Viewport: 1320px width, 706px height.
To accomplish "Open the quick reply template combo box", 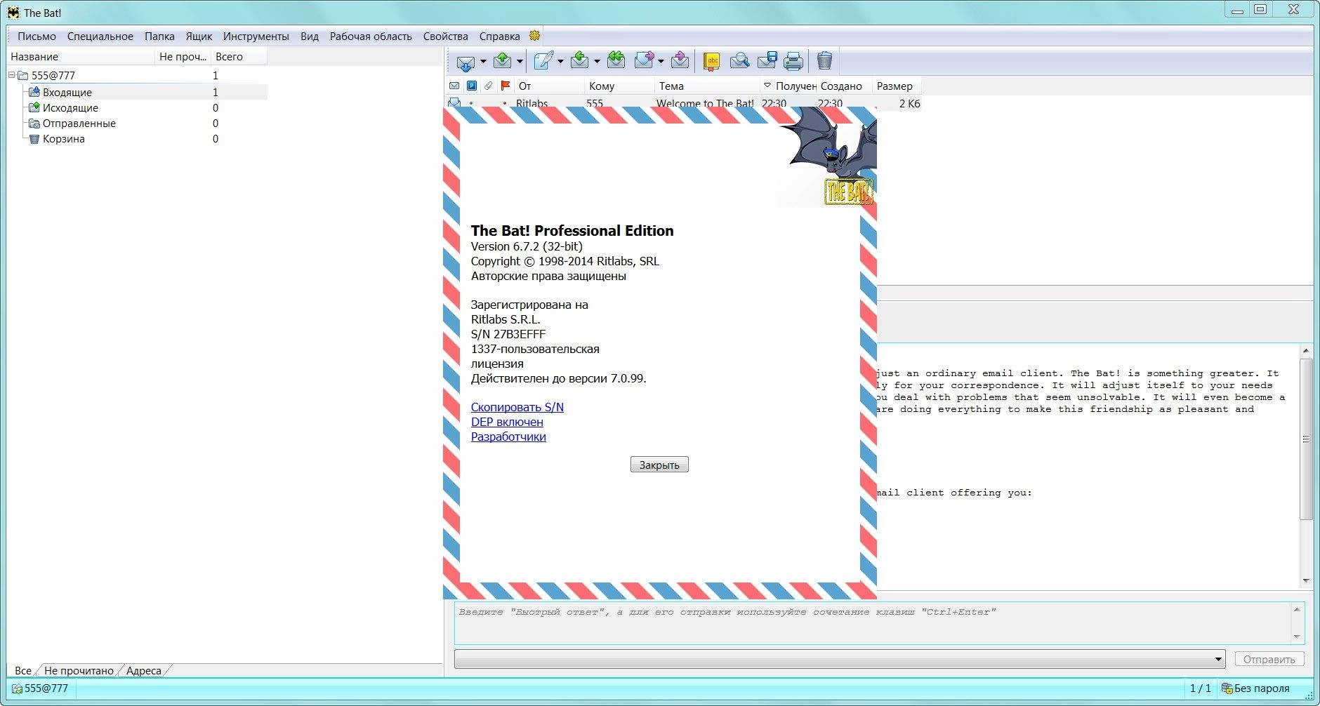I will pos(840,659).
